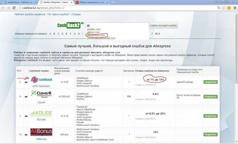This screenshot has width=238, height=144.
Task: Click alphabet letter H
Action: (79, 34)
